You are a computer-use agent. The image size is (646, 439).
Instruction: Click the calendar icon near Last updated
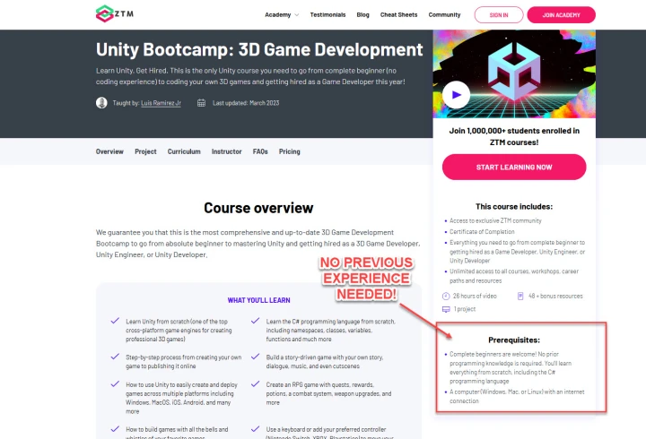(201, 103)
